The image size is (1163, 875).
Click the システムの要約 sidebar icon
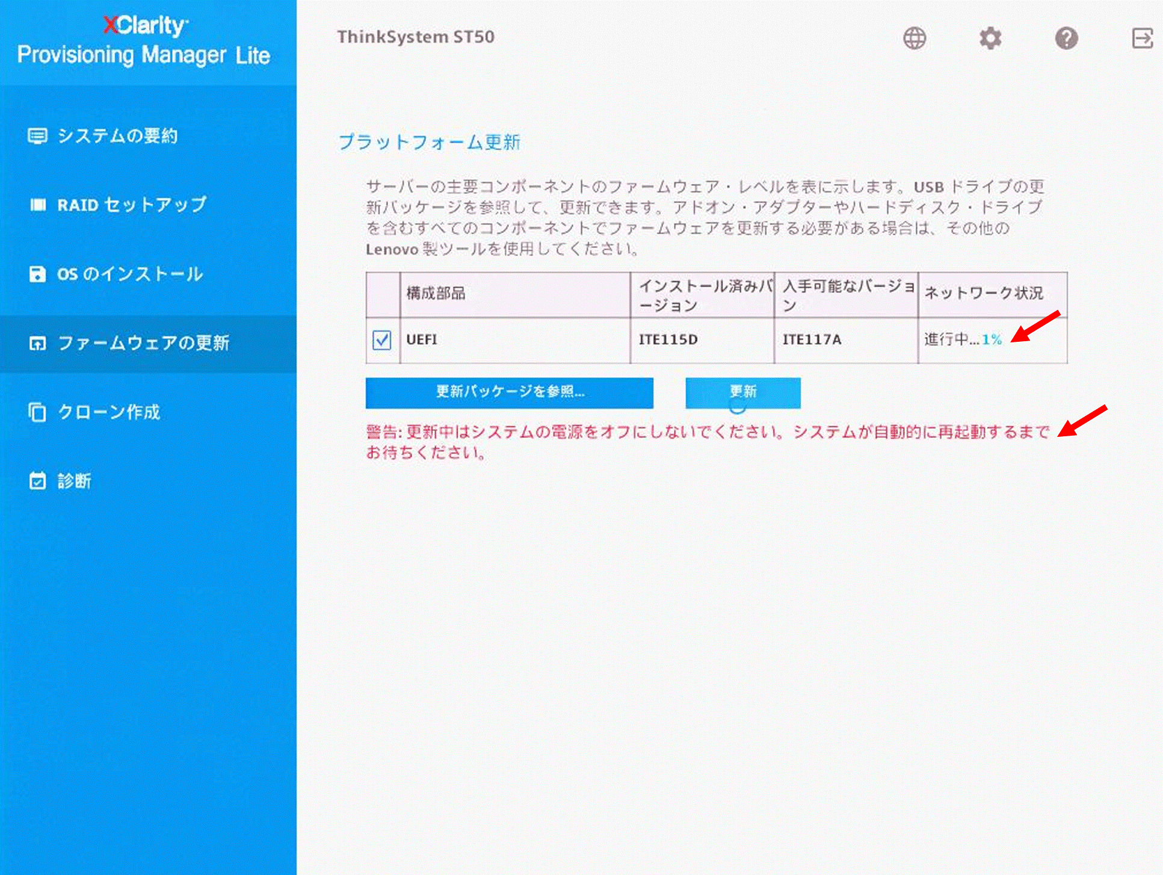(37, 136)
